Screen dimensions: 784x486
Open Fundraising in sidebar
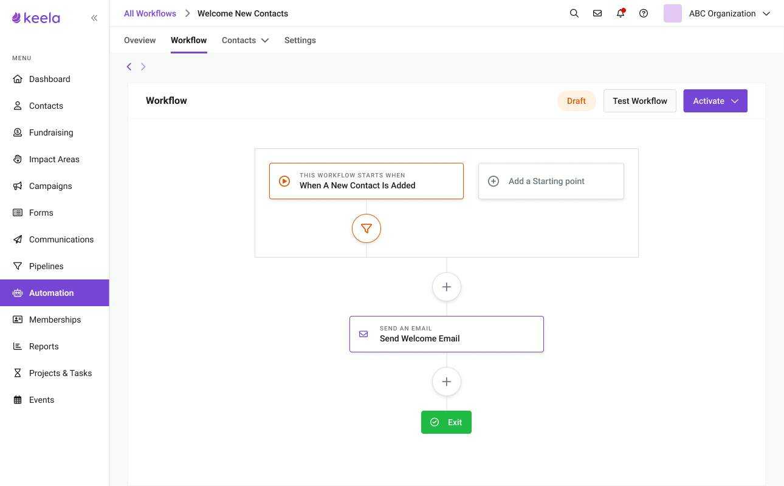click(x=55, y=132)
